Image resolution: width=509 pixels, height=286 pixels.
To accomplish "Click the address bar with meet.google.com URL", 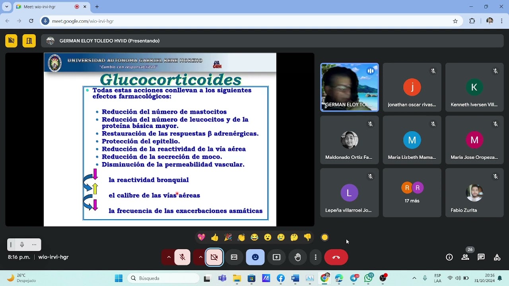I will tap(251, 21).
